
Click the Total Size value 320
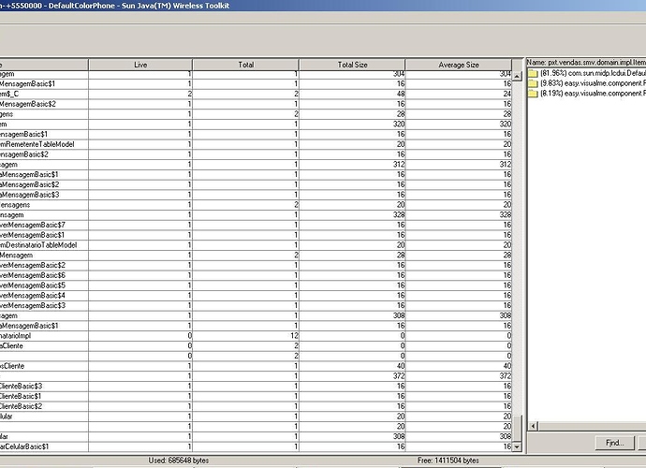tap(399, 124)
